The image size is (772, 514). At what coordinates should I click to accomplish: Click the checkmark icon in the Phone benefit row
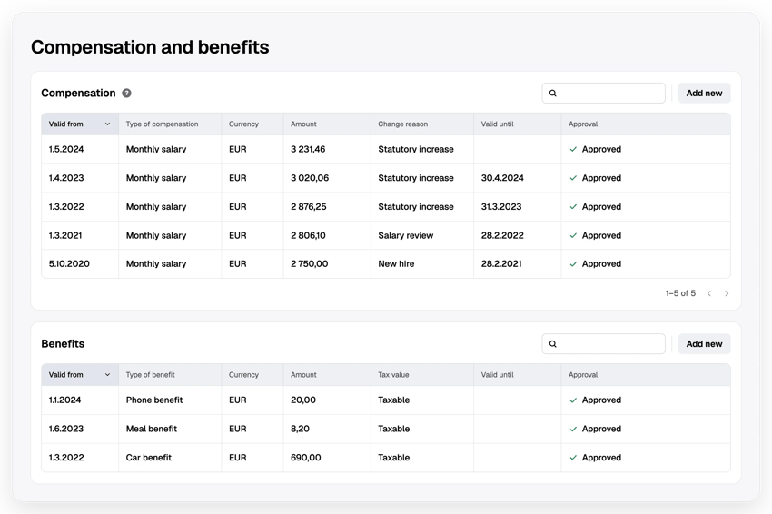pos(573,400)
